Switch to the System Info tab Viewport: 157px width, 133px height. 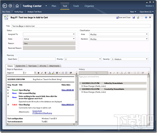pos(21,66)
